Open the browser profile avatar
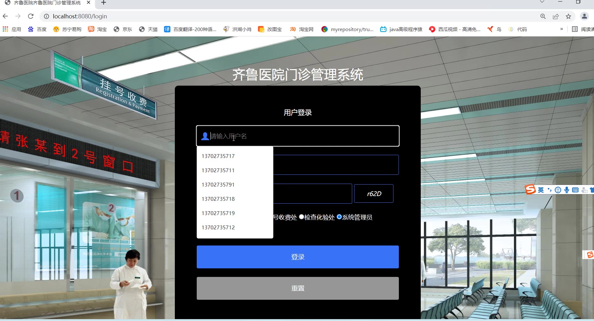594x321 pixels. (x=584, y=16)
